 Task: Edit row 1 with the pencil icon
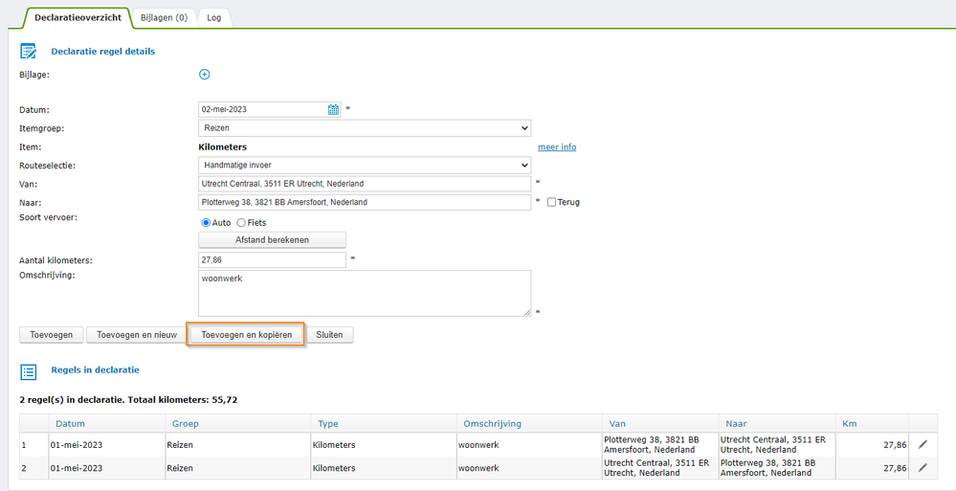[x=923, y=445]
